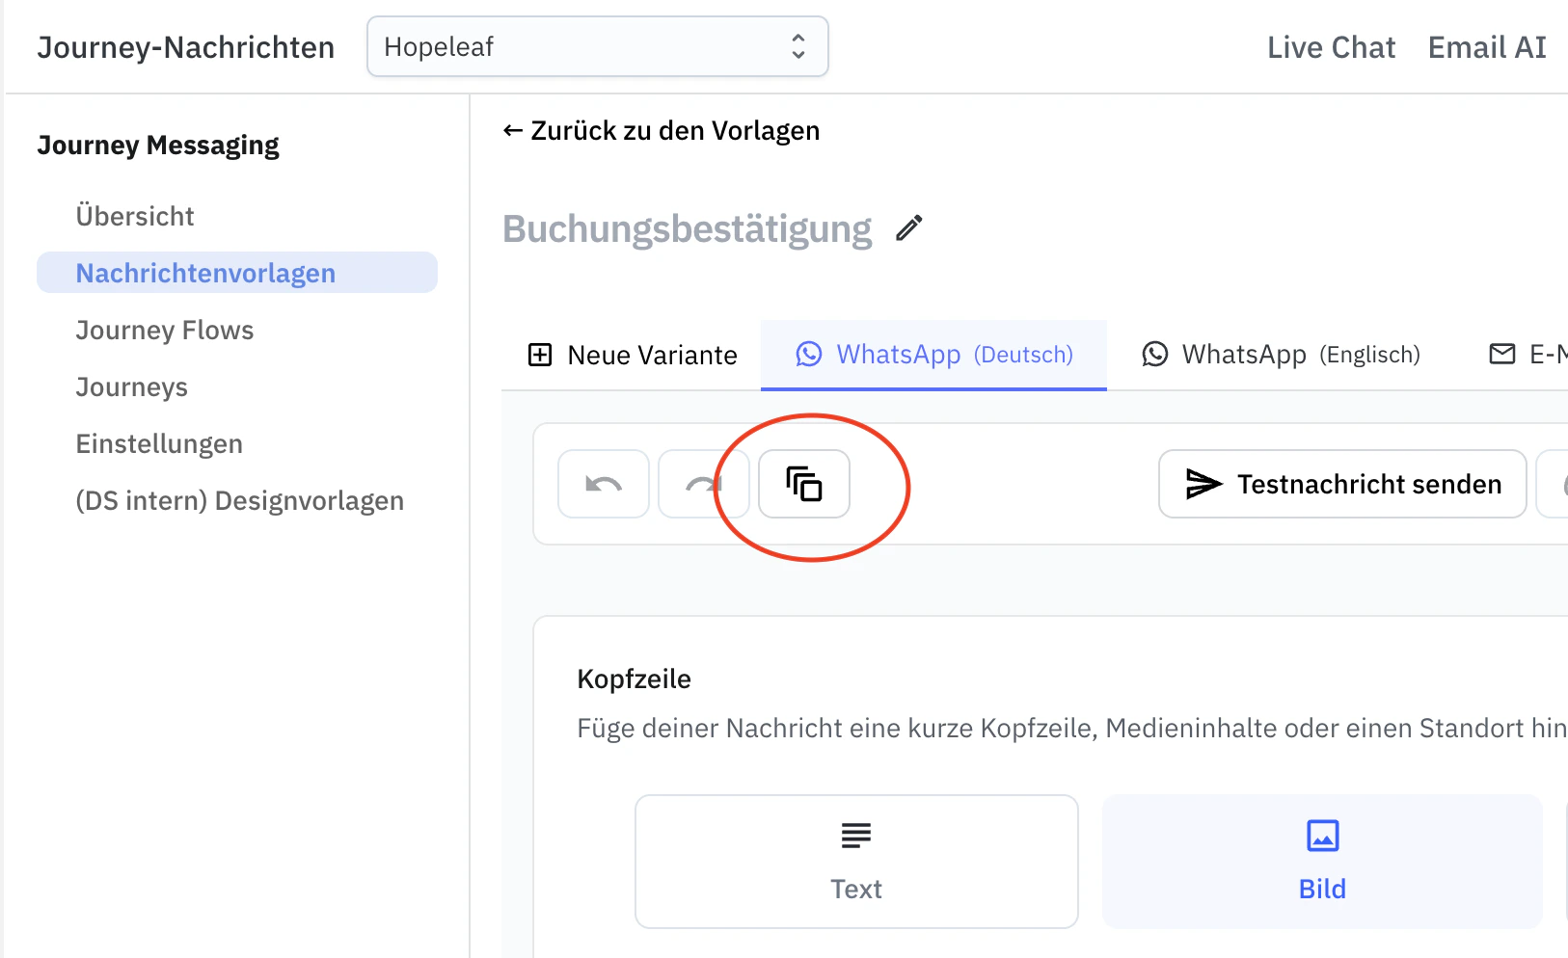
Task: Open Live Chat in top navigation
Action: (1331, 47)
